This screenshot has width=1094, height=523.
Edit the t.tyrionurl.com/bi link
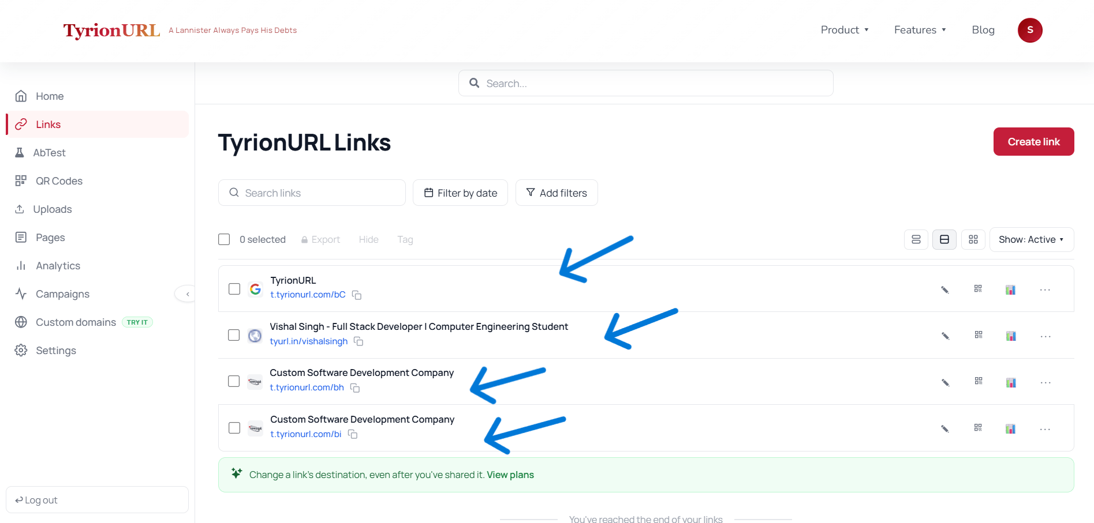click(945, 428)
